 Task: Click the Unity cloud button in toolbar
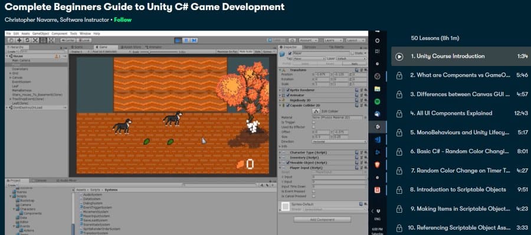coord(292,40)
